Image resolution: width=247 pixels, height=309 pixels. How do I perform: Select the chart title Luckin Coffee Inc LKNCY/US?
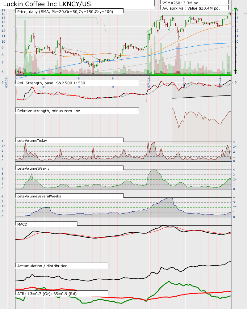point(47,4)
